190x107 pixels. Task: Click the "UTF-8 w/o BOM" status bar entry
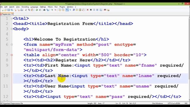coord(174,103)
